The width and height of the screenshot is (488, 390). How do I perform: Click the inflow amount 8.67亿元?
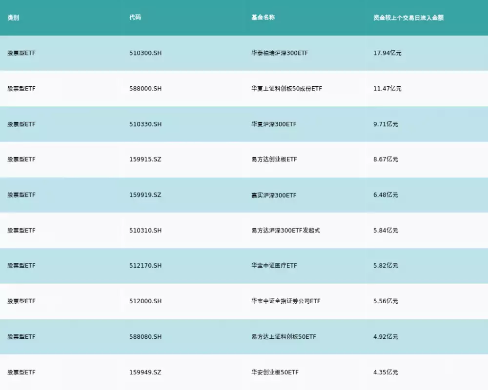(386, 159)
